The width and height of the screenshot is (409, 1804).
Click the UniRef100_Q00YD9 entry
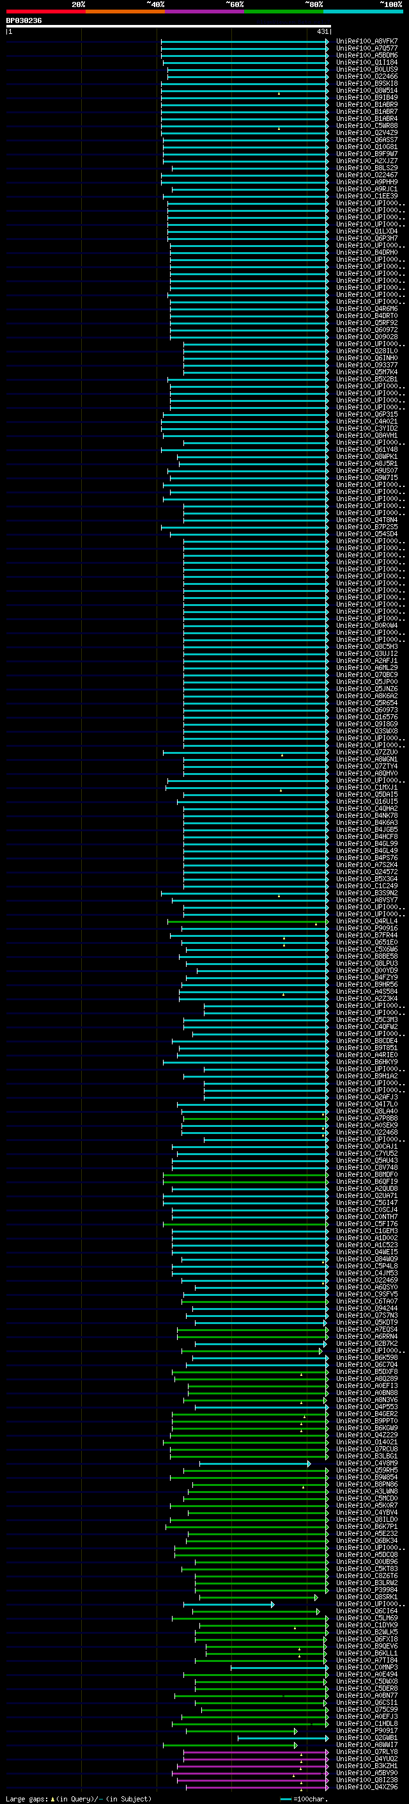click(367, 970)
